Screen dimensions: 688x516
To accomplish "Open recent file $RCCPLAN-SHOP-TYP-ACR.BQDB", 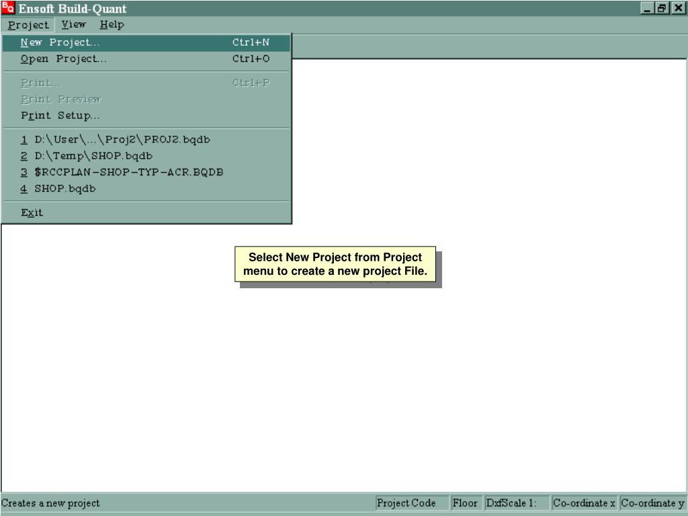I will click(x=146, y=172).
